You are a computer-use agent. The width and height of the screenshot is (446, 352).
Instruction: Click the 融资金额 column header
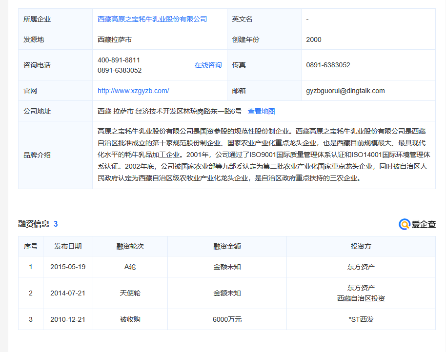click(x=227, y=246)
